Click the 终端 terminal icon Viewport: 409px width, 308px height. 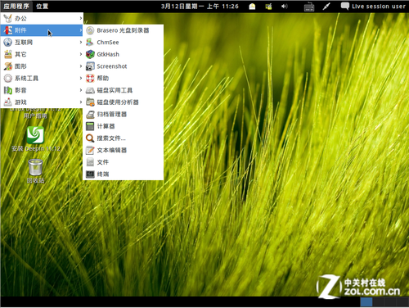pyautogui.click(x=90, y=174)
